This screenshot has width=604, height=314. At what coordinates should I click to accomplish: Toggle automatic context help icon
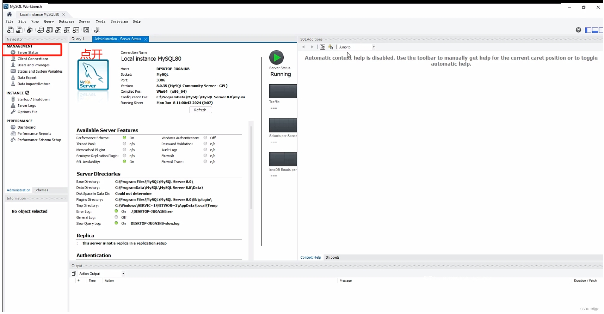click(x=331, y=47)
